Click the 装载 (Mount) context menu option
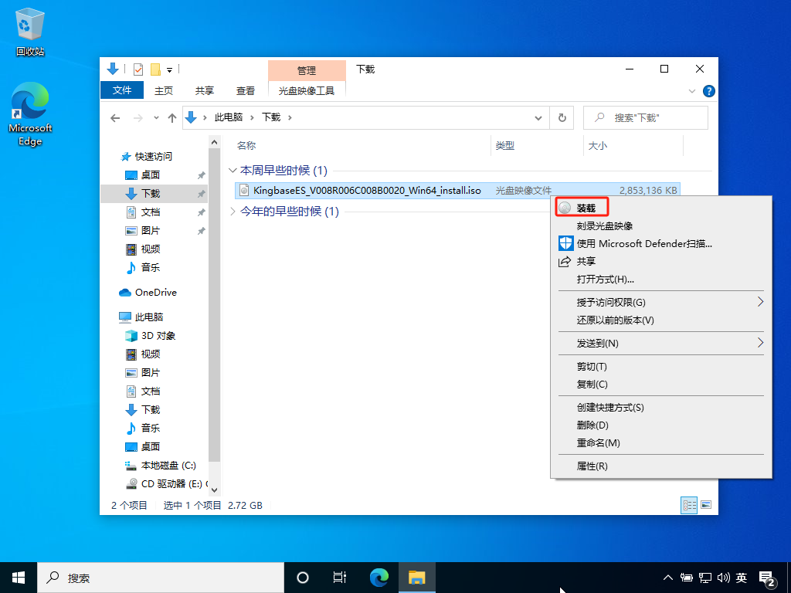This screenshot has height=593, width=791. pos(586,208)
